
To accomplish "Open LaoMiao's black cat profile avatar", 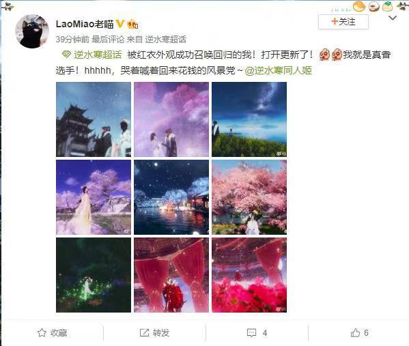I will click(32, 31).
